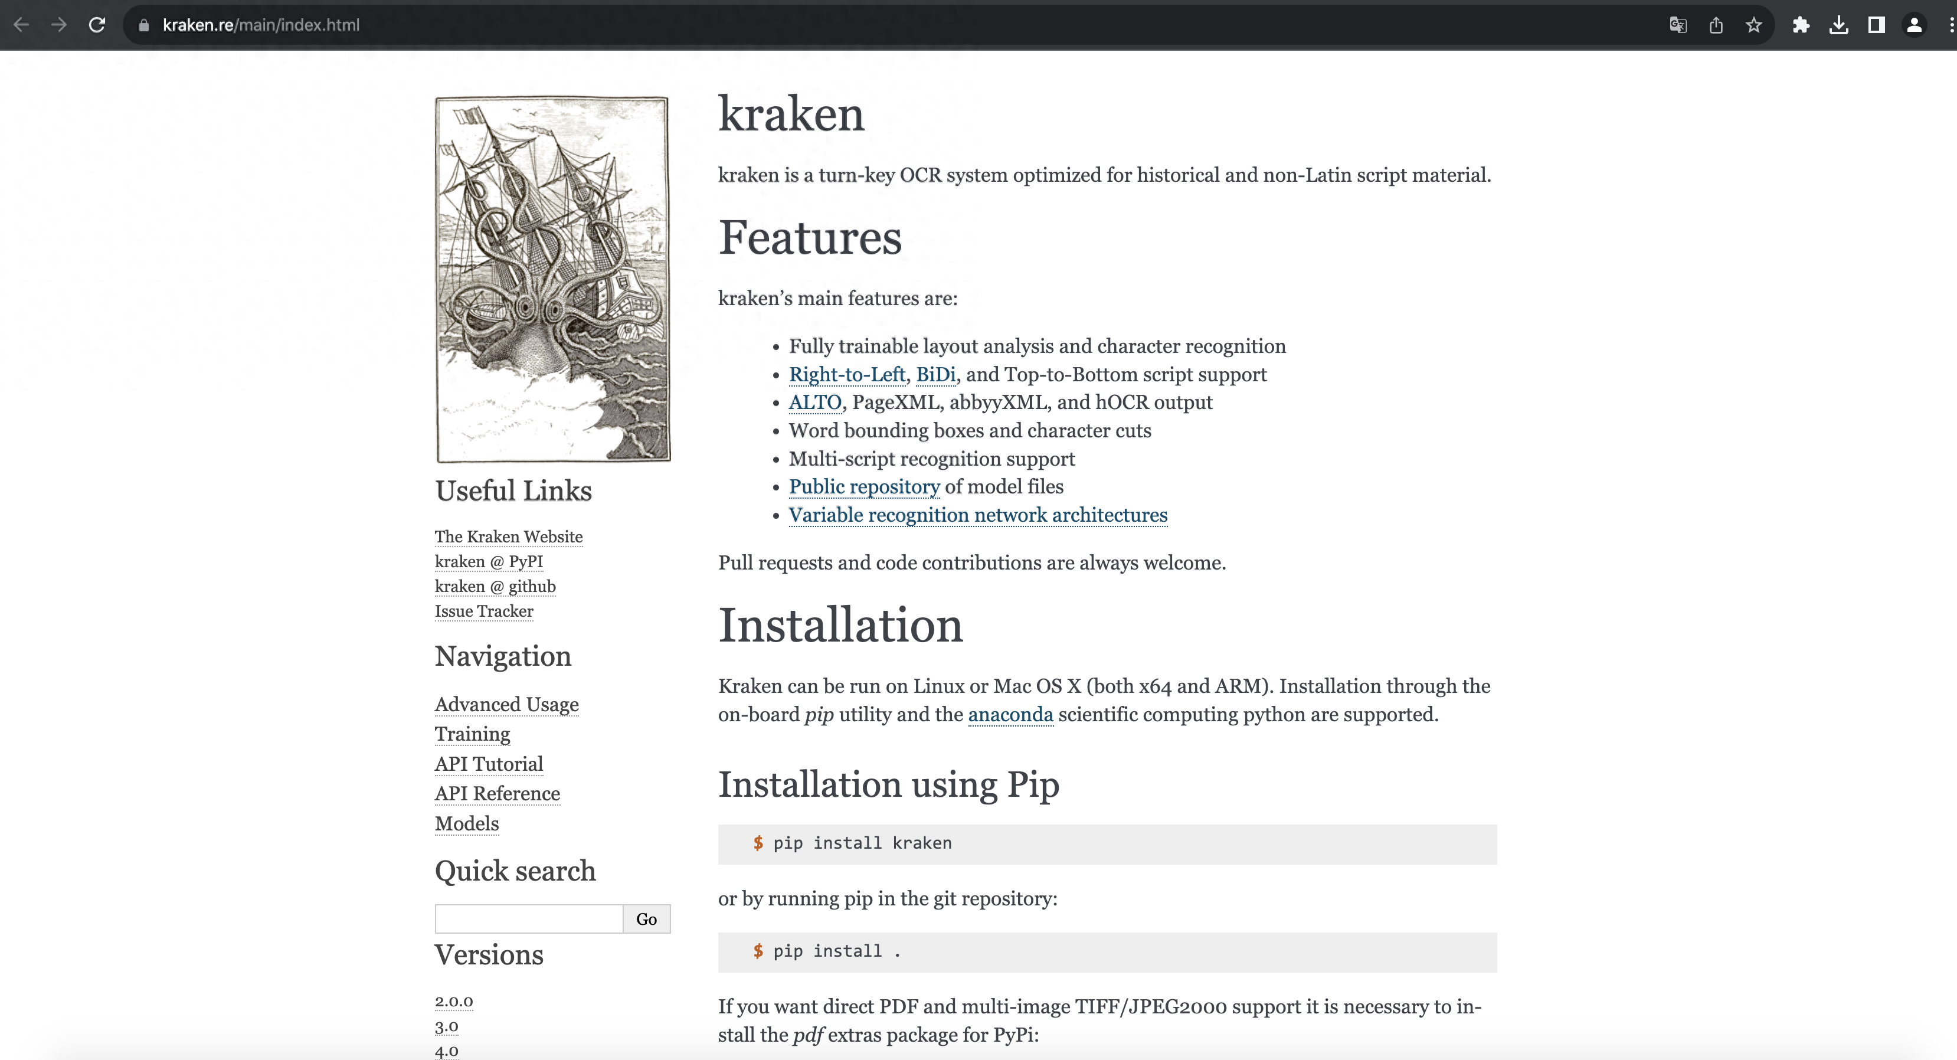The image size is (1957, 1060).
Task: Reload the kraken.re page
Action: (x=96, y=25)
